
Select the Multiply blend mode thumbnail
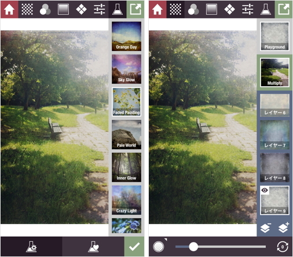point(274,72)
